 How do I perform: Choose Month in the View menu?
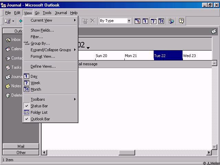point(50,89)
